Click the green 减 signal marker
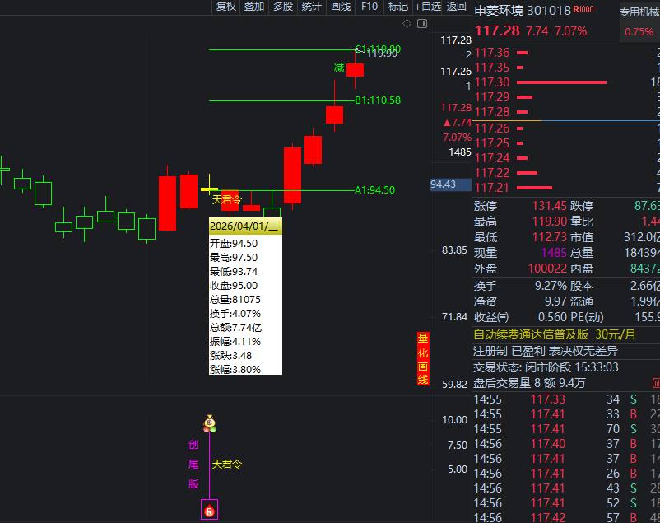 339,68
